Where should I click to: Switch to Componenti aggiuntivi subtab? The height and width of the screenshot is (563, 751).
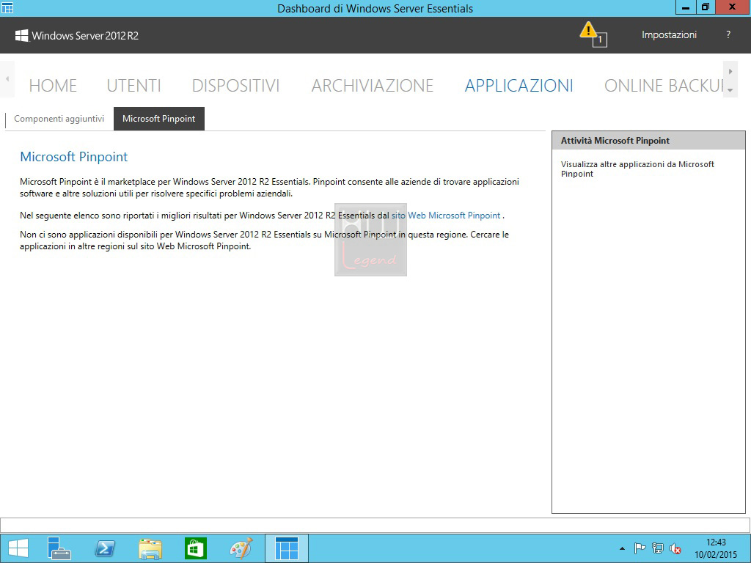(x=59, y=119)
